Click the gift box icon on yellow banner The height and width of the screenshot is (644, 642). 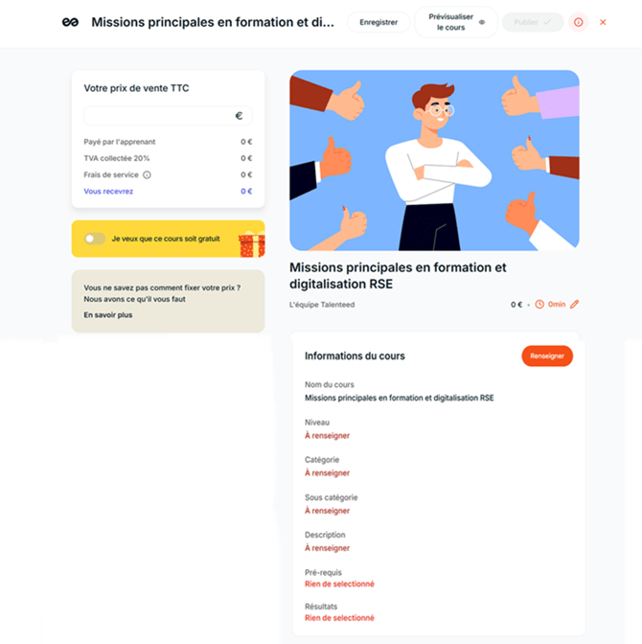252,244
